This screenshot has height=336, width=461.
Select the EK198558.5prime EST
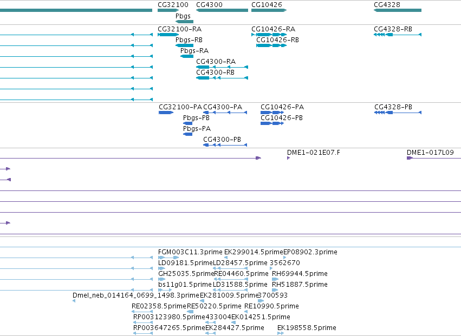point(281,333)
